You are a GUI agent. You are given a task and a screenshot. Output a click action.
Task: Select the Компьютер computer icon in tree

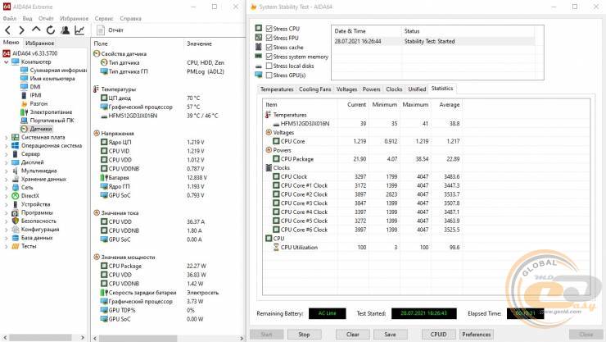pos(16,62)
